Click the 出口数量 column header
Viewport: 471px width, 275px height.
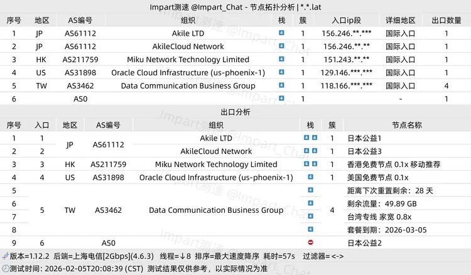446,20
